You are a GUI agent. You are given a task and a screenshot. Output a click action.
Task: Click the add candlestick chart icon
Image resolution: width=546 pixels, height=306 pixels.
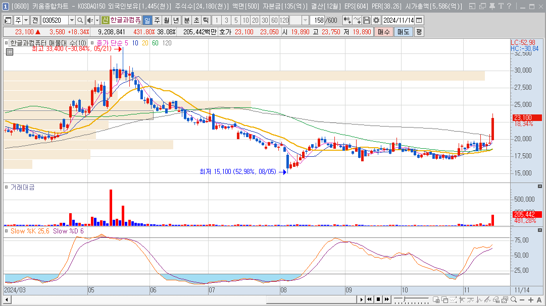(347, 21)
